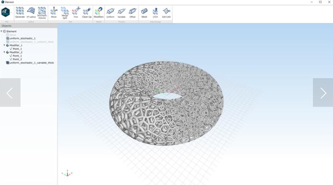Open the Edit CAD tool
Screen dimensions: 333x185
pyautogui.click(x=166, y=12)
